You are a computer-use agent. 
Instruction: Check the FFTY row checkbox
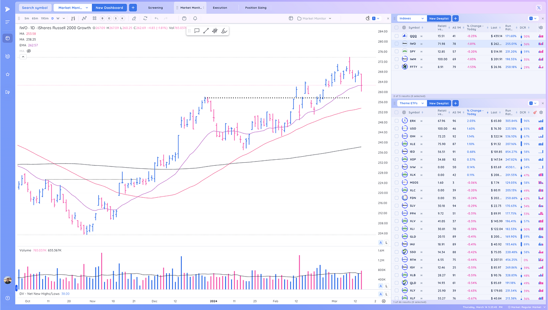396,67
